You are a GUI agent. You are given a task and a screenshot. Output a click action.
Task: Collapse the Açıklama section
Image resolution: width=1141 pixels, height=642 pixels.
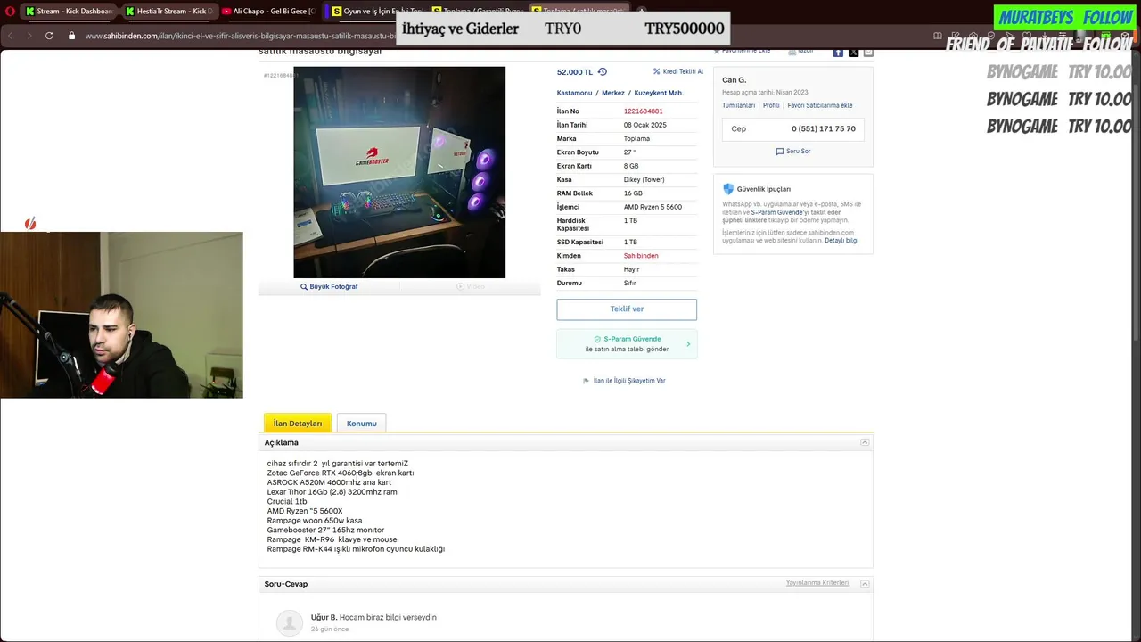pos(865,442)
